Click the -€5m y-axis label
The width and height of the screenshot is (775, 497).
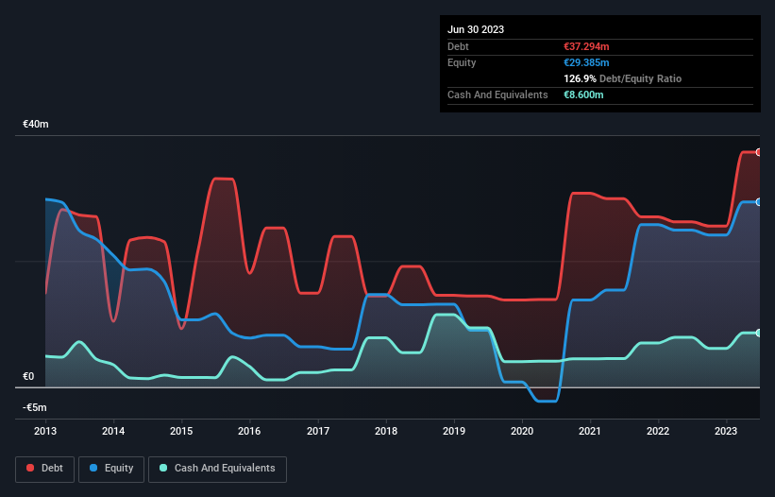click(x=35, y=407)
